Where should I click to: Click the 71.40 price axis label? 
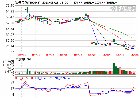pyautogui.click(x=10, y=6)
